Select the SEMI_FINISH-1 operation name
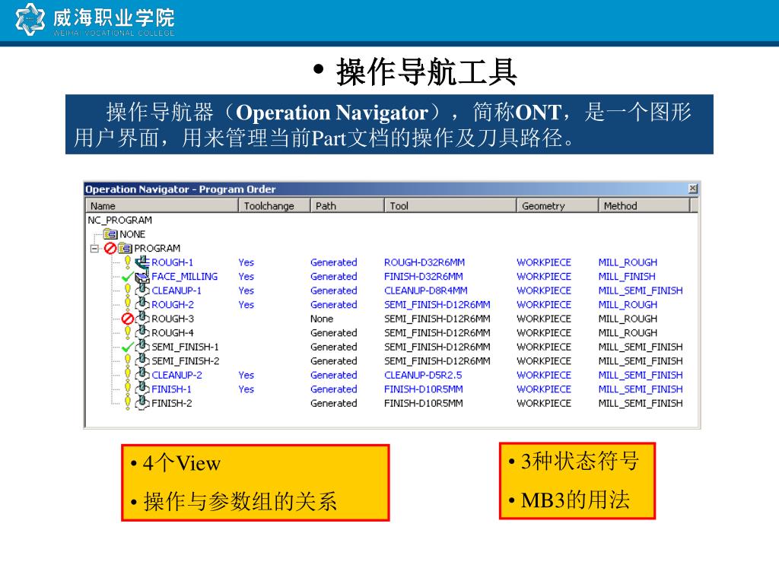This screenshot has height=584, width=779. click(185, 347)
